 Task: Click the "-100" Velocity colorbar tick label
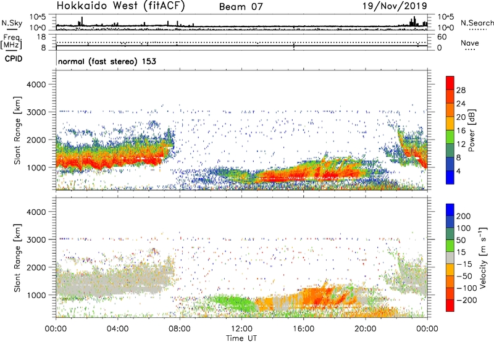pos(467,288)
